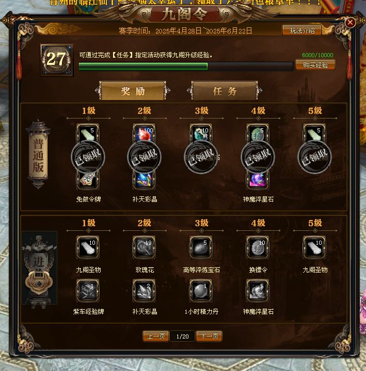Switch to the 任务 tab
This screenshot has width=366, height=371.
click(x=225, y=91)
